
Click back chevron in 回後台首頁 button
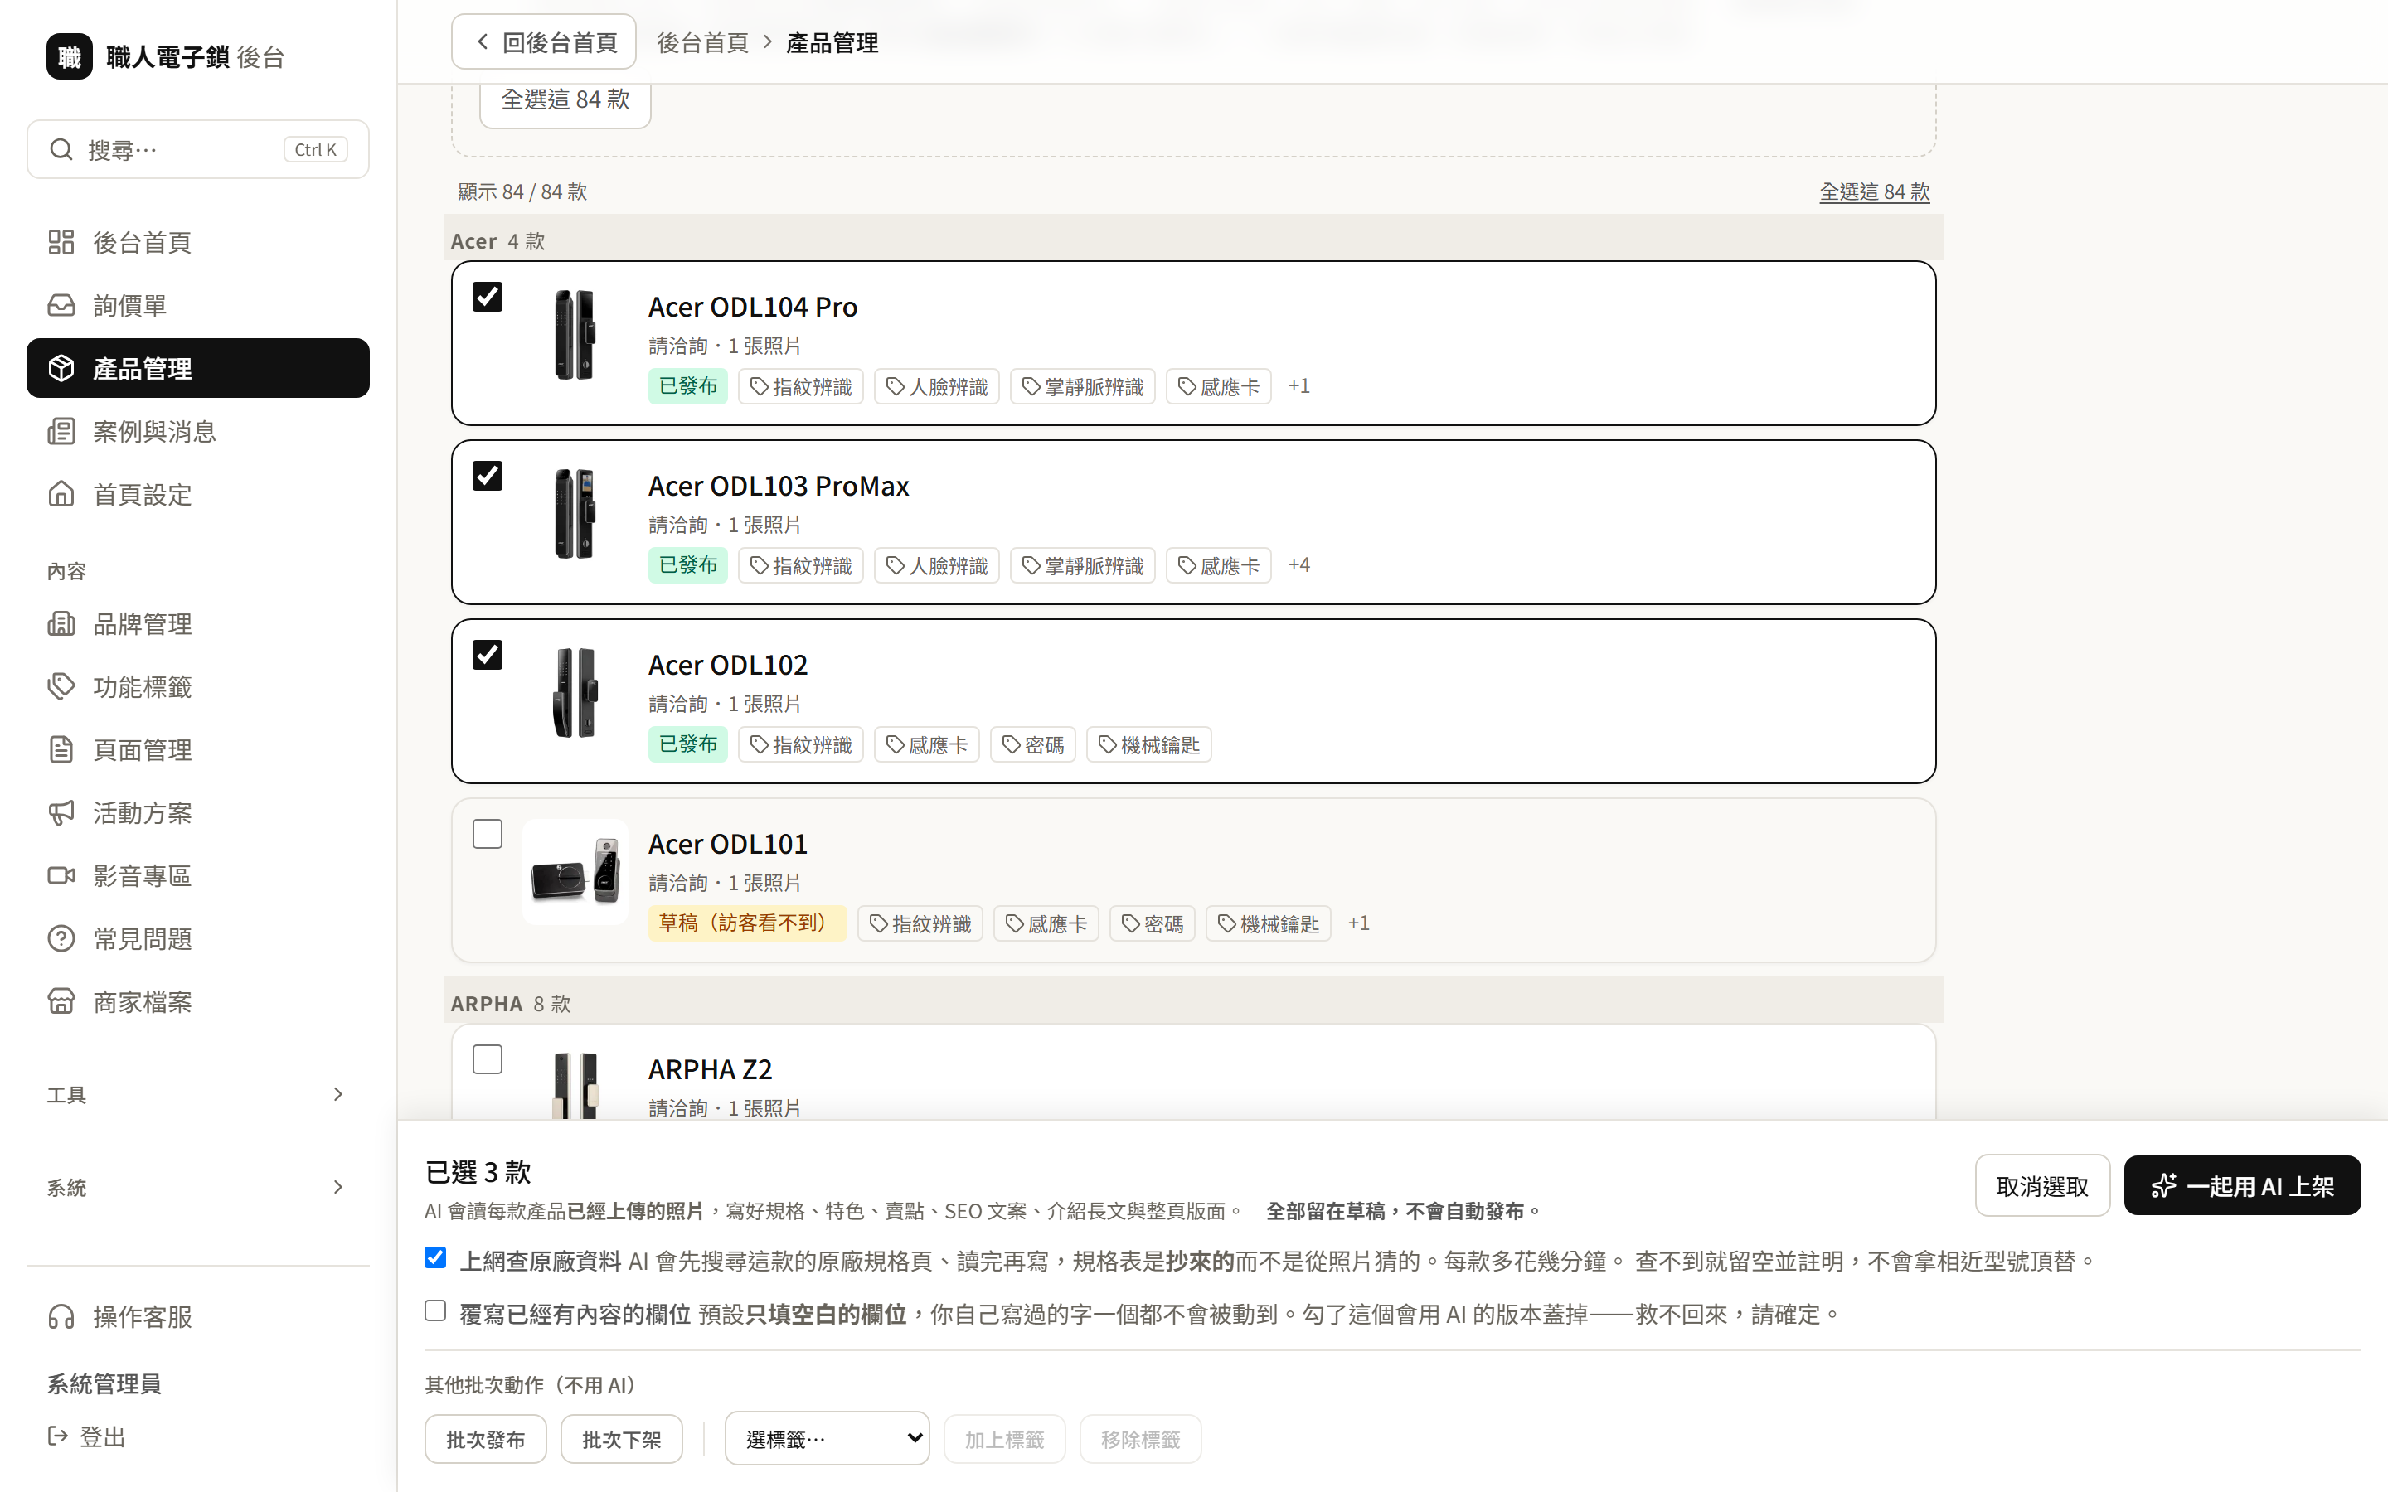point(483,41)
